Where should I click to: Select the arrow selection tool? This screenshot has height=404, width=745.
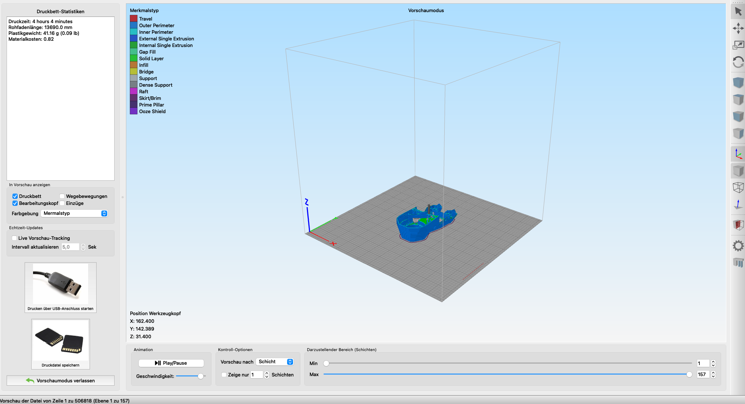click(738, 11)
